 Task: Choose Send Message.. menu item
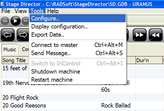click(78, 53)
